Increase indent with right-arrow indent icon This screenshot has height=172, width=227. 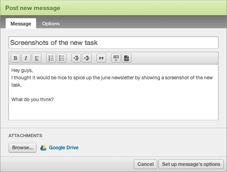coord(76,58)
